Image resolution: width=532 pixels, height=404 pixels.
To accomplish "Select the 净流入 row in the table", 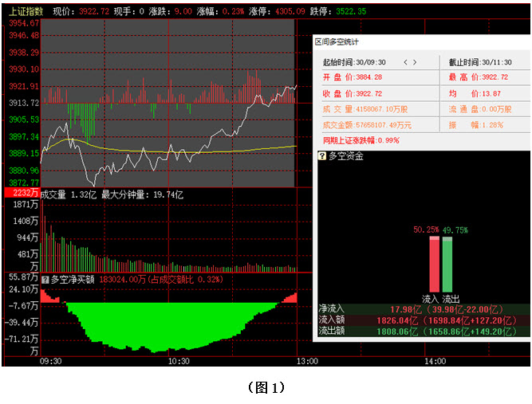I will [x=423, y=308].
